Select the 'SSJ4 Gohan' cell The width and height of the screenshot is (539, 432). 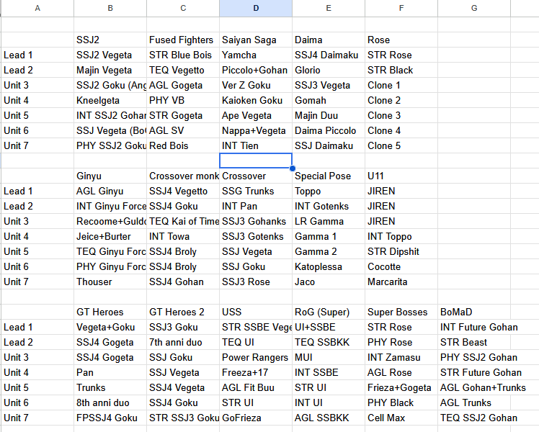[183, 282]
